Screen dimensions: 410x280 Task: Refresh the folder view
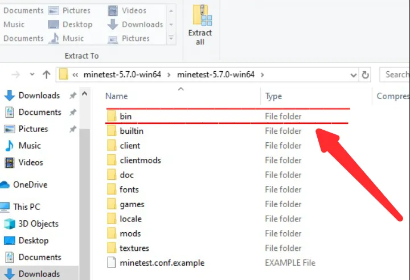(365, 75)
